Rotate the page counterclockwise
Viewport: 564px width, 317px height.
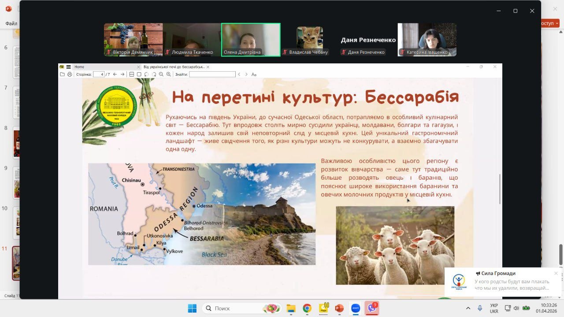click(x=146, y=74)
